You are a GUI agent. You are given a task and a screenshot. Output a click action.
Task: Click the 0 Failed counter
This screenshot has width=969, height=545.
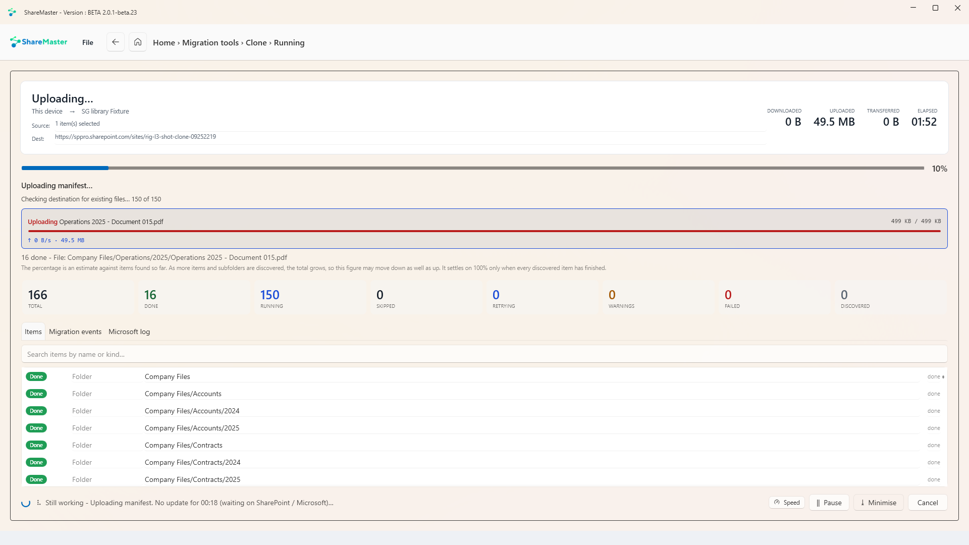(774, 298)
